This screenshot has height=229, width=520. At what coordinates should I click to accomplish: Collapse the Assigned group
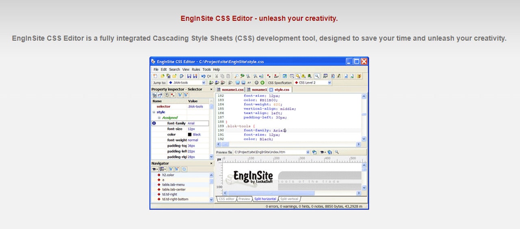pos(159,118)
